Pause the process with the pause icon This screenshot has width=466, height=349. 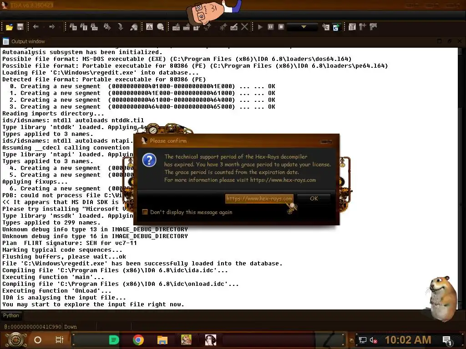tap(271, 27)
